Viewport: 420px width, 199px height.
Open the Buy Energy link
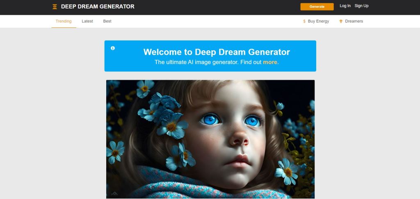[x=318, y=21]
